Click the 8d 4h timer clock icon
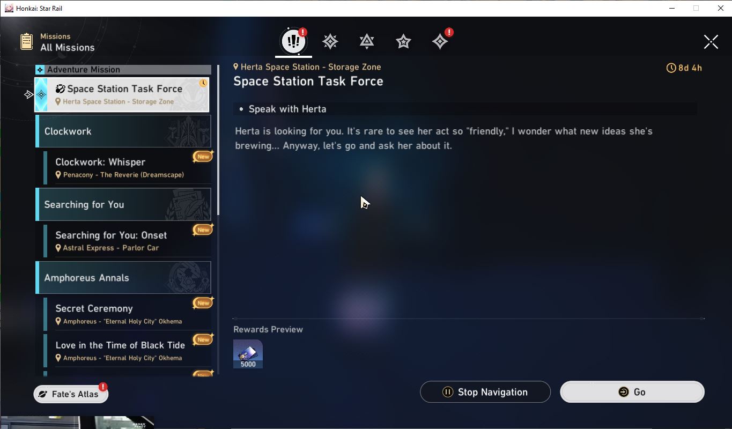This screenshot has height=429, width=732. coord(671,68)
